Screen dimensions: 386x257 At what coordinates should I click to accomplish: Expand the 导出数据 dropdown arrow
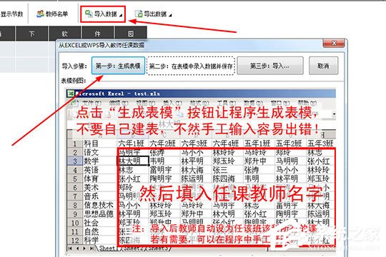tap(170, 16)
